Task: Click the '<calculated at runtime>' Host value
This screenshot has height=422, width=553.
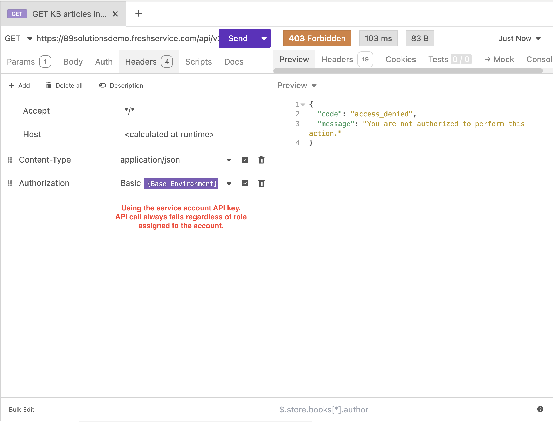Action: click(x=169, y=134)
